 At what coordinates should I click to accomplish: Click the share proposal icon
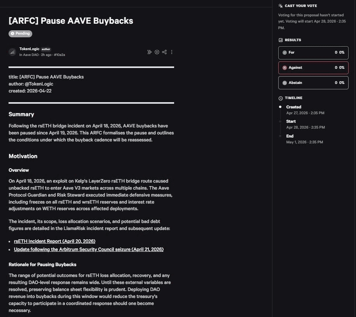click(x=164, y=52)
